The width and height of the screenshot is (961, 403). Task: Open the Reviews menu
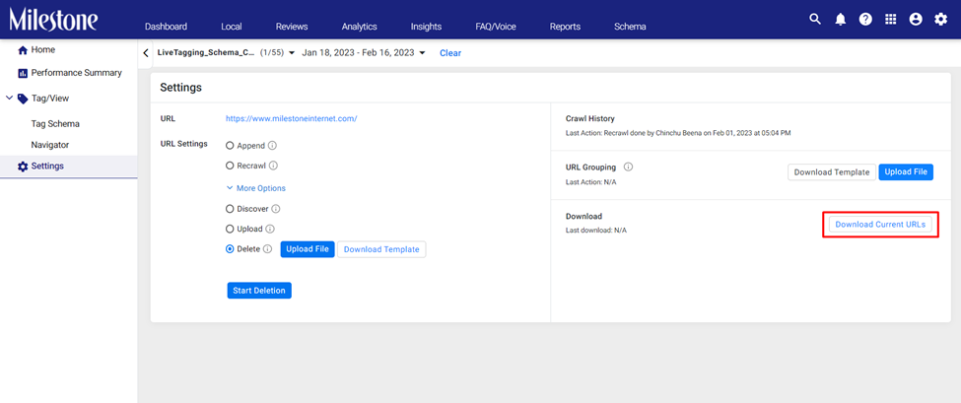tap(292, 27)
